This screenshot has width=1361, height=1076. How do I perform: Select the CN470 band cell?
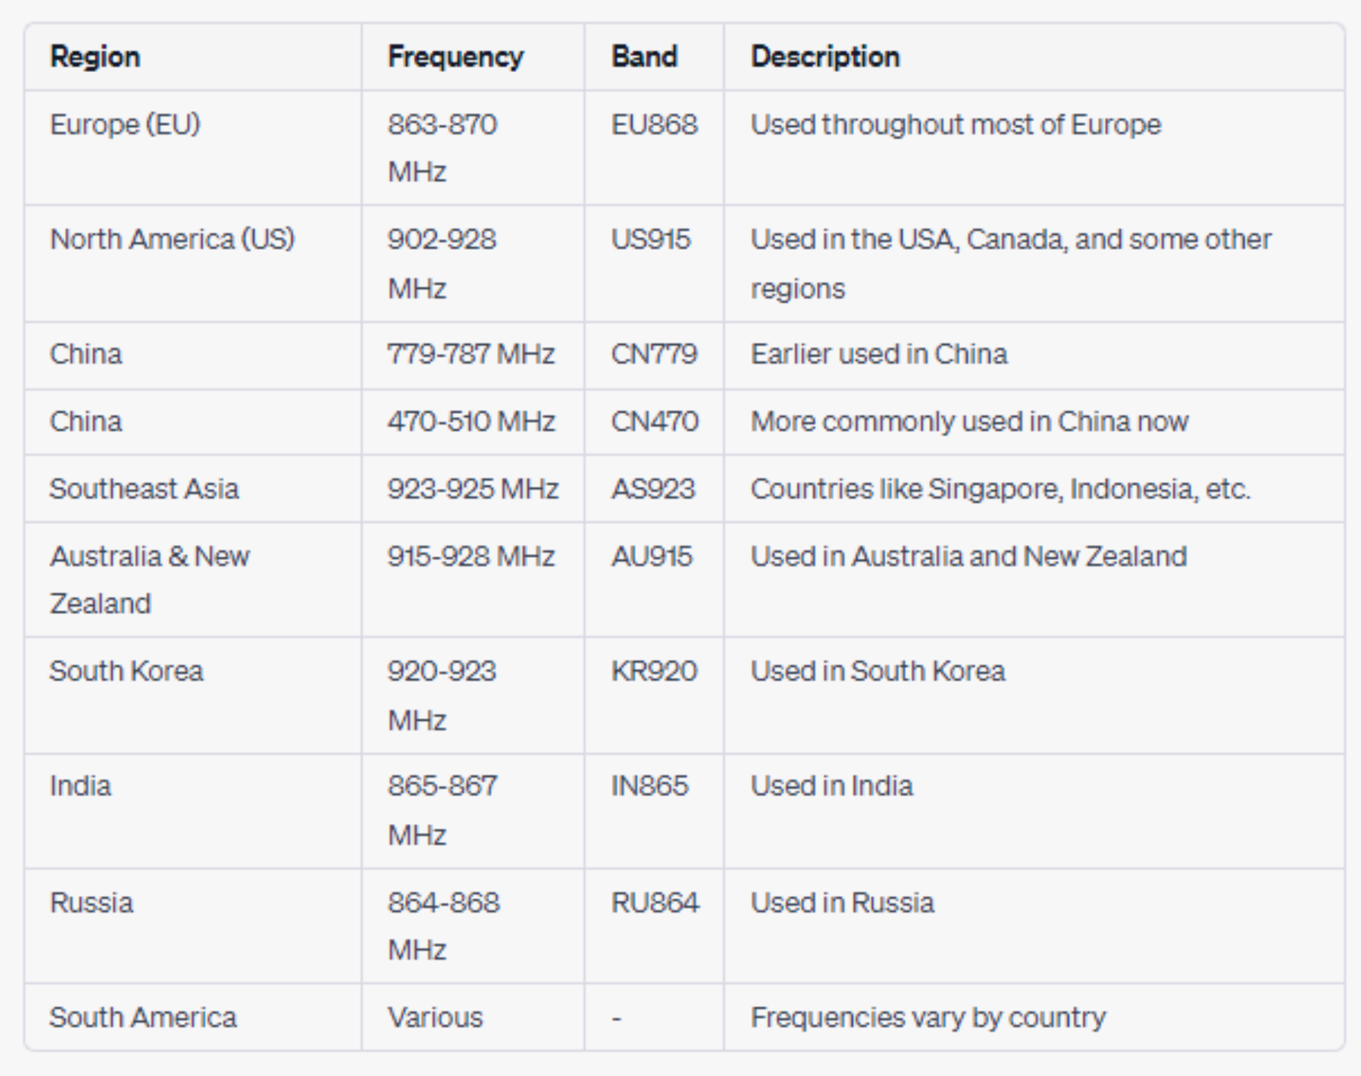coord(655,421)
